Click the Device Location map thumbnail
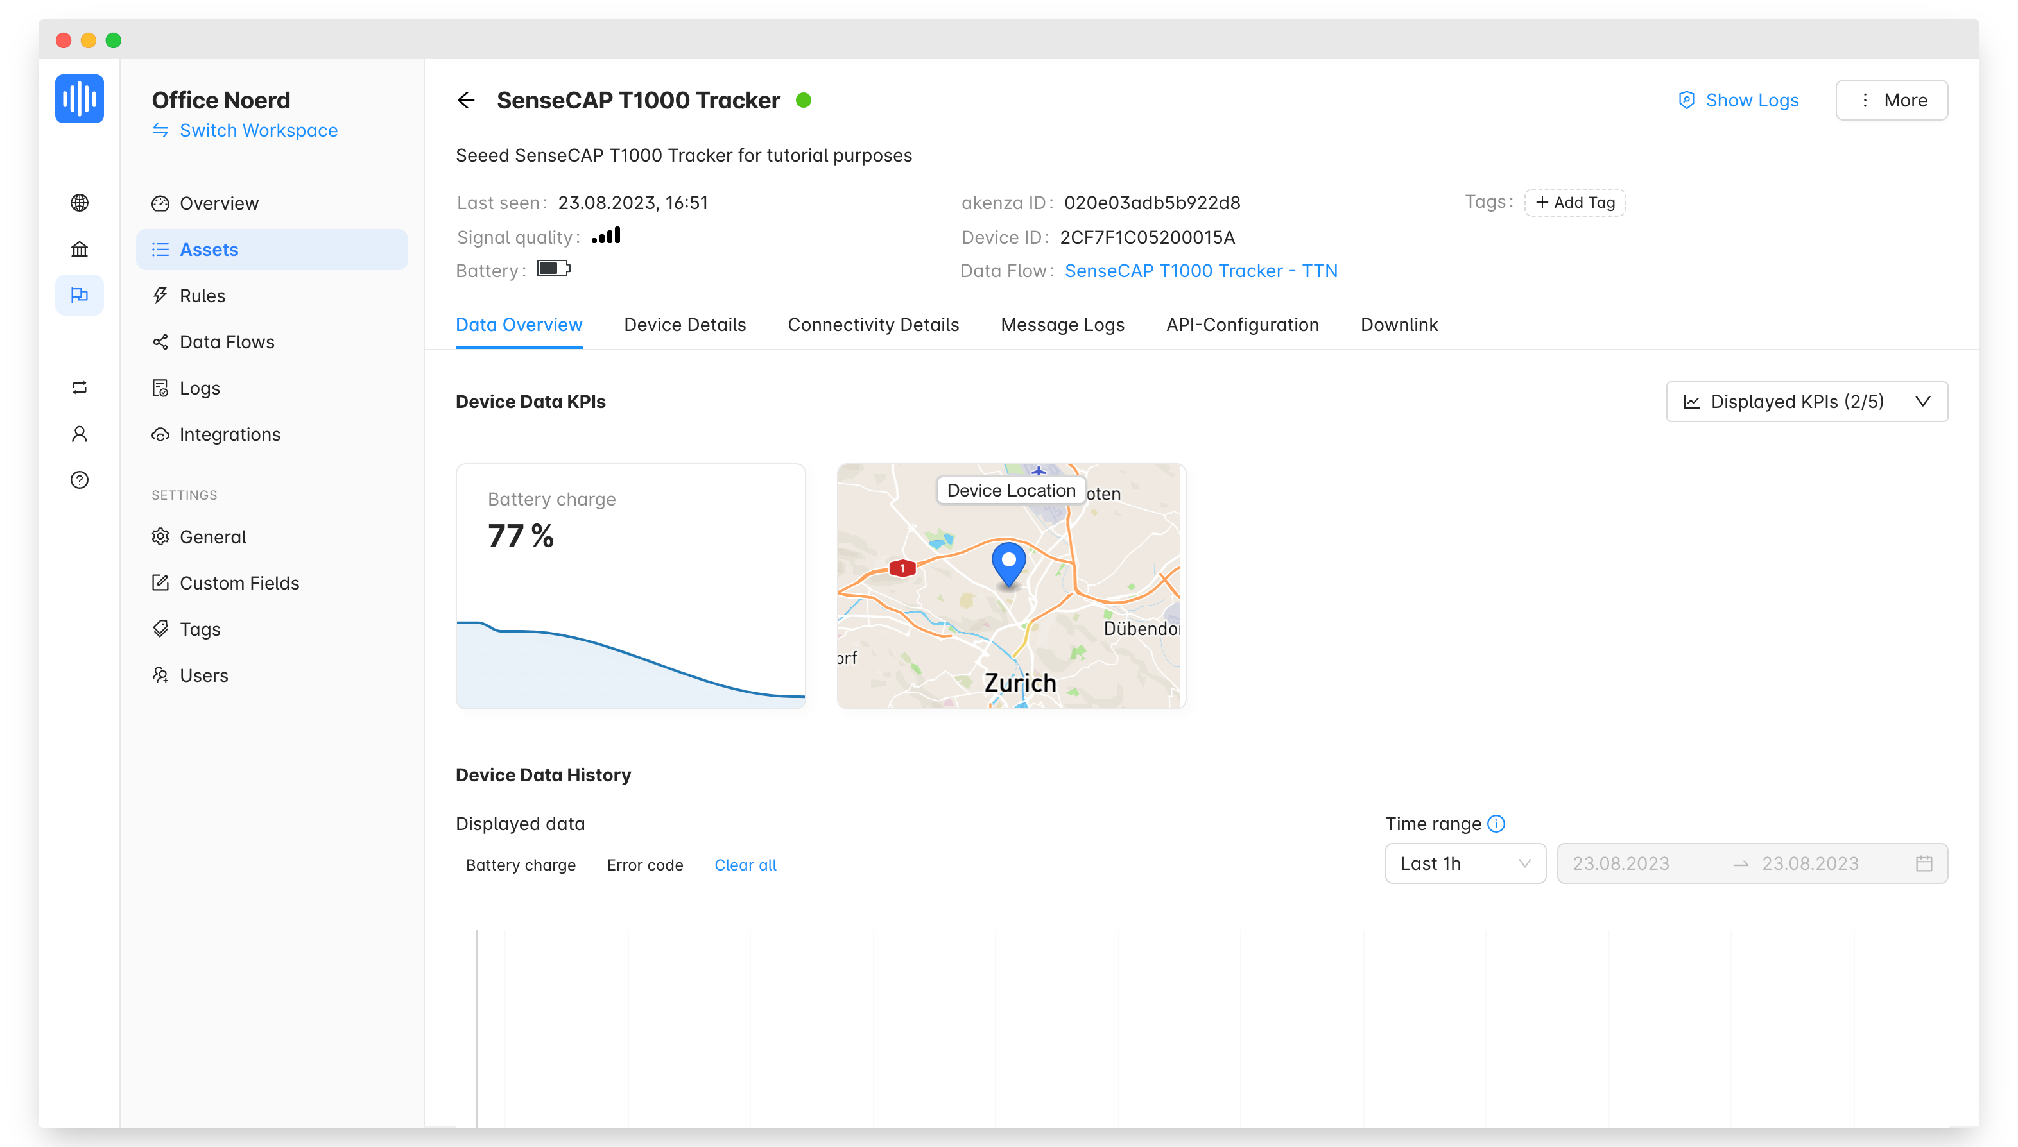Image resolution: width=2018 pixels, height=1147 pixels. tap(1010, 587)
